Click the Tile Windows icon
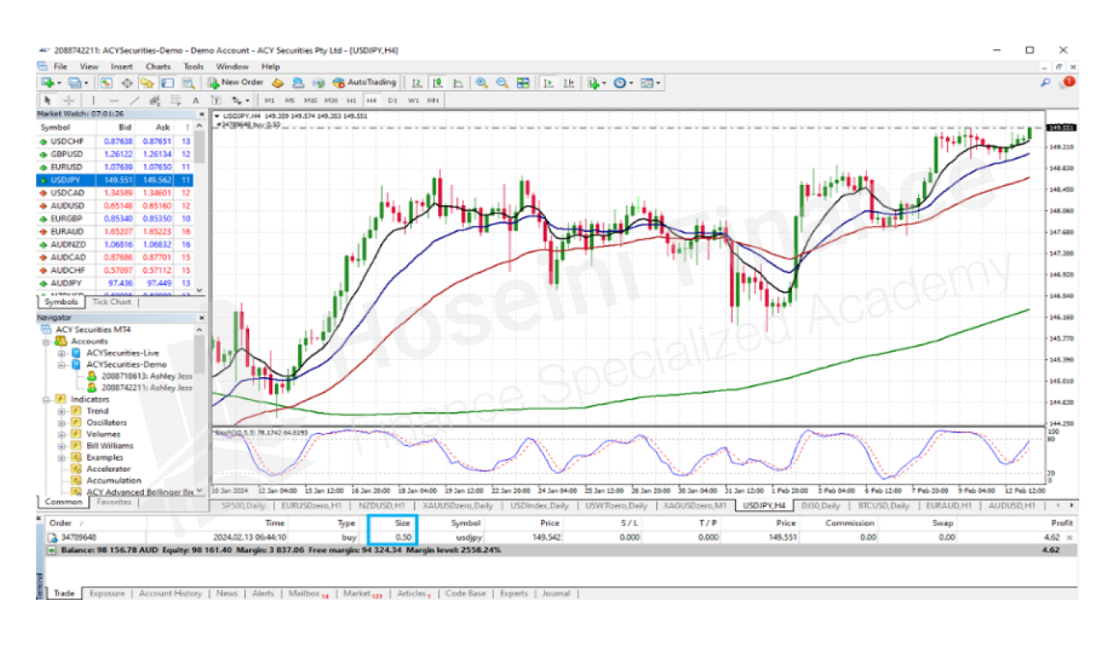The width and height of the screenshot is (1116, 645). tap(524, 82)
